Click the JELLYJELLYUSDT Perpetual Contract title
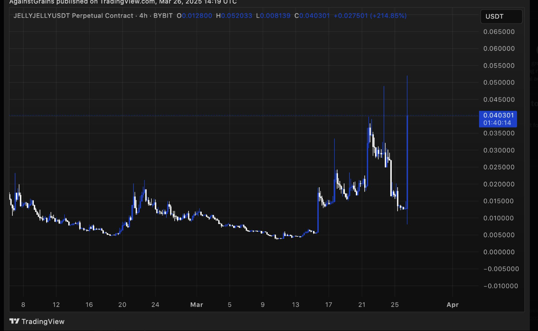Image resolution: width=538 pixels, height=331 pixels. click(x=74, y=16)
